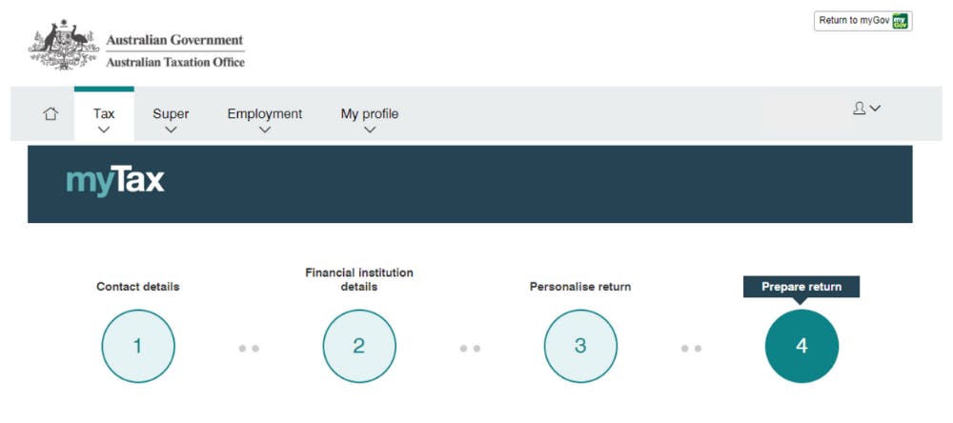Click the Australian Government coat of arms
Viewport: 953px width, 423px height.
point(63,45)
